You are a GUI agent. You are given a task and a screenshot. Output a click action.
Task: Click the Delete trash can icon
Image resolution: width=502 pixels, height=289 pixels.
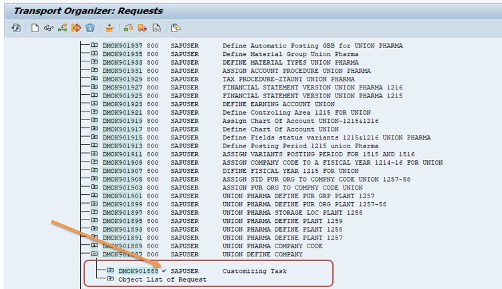coord(90,28)
